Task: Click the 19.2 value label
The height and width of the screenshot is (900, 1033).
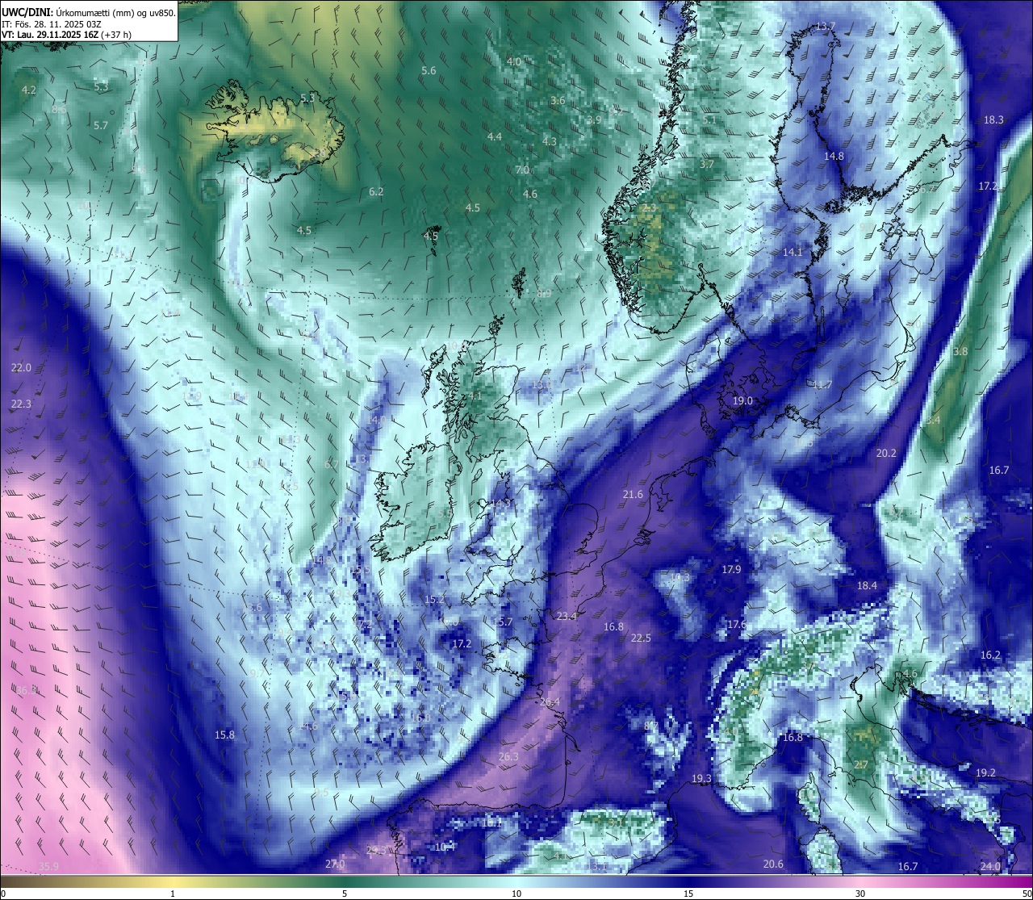Action: coord(985,773)
